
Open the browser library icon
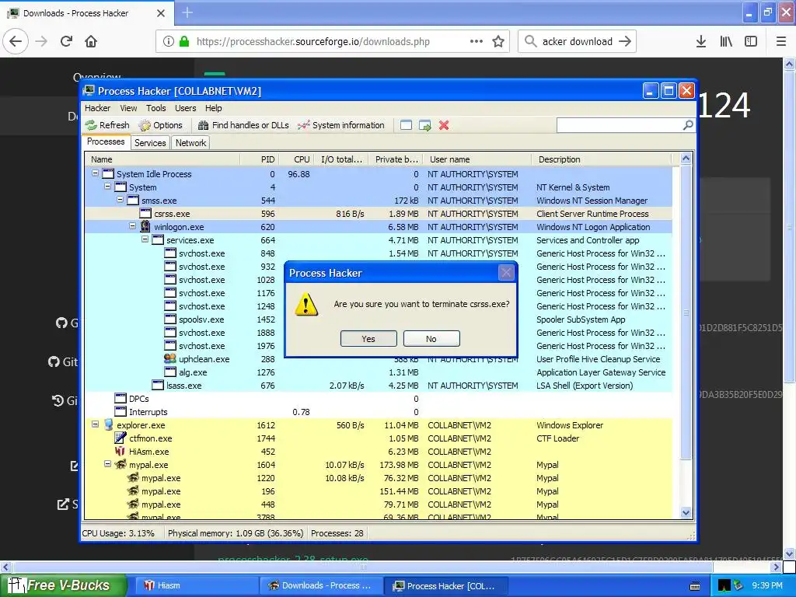tap(726, 41)
